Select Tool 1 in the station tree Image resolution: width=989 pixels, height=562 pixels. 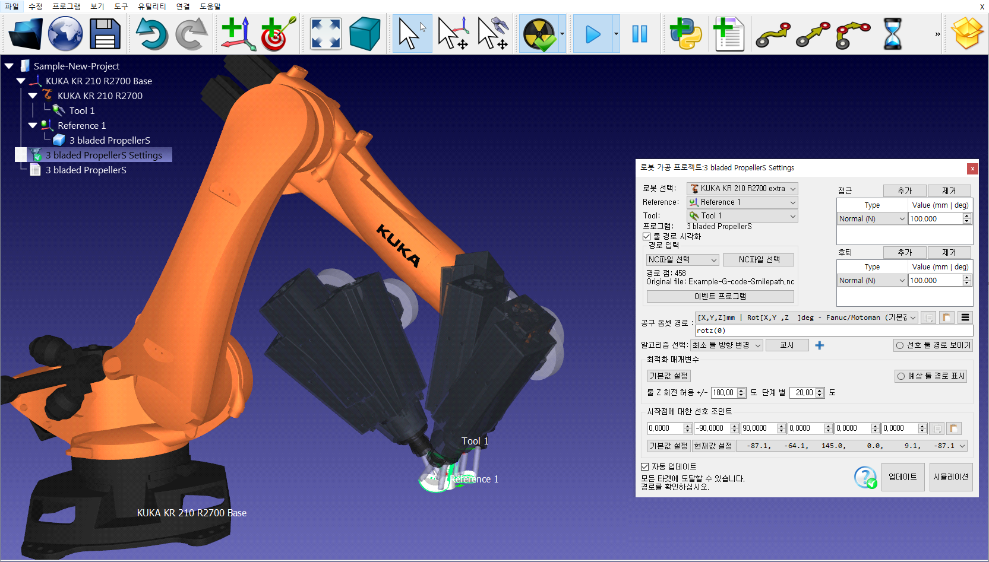click(81, 110)
